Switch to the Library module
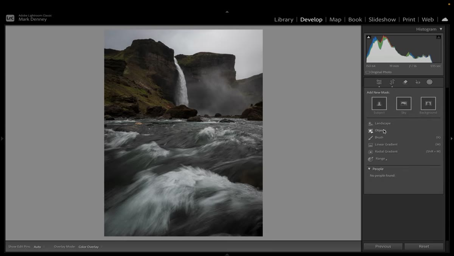Screen dimensions: 454x256 [284, 20]
